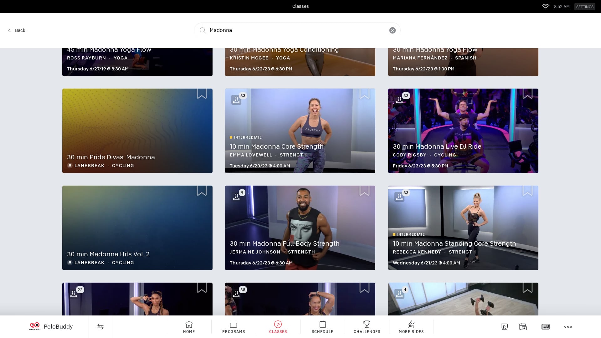Image resolution: width=601 pixels, height=338 pixels.
Task: Show 33 friends on Madonna Live DJ Ride
Action: tap(401, 99)
